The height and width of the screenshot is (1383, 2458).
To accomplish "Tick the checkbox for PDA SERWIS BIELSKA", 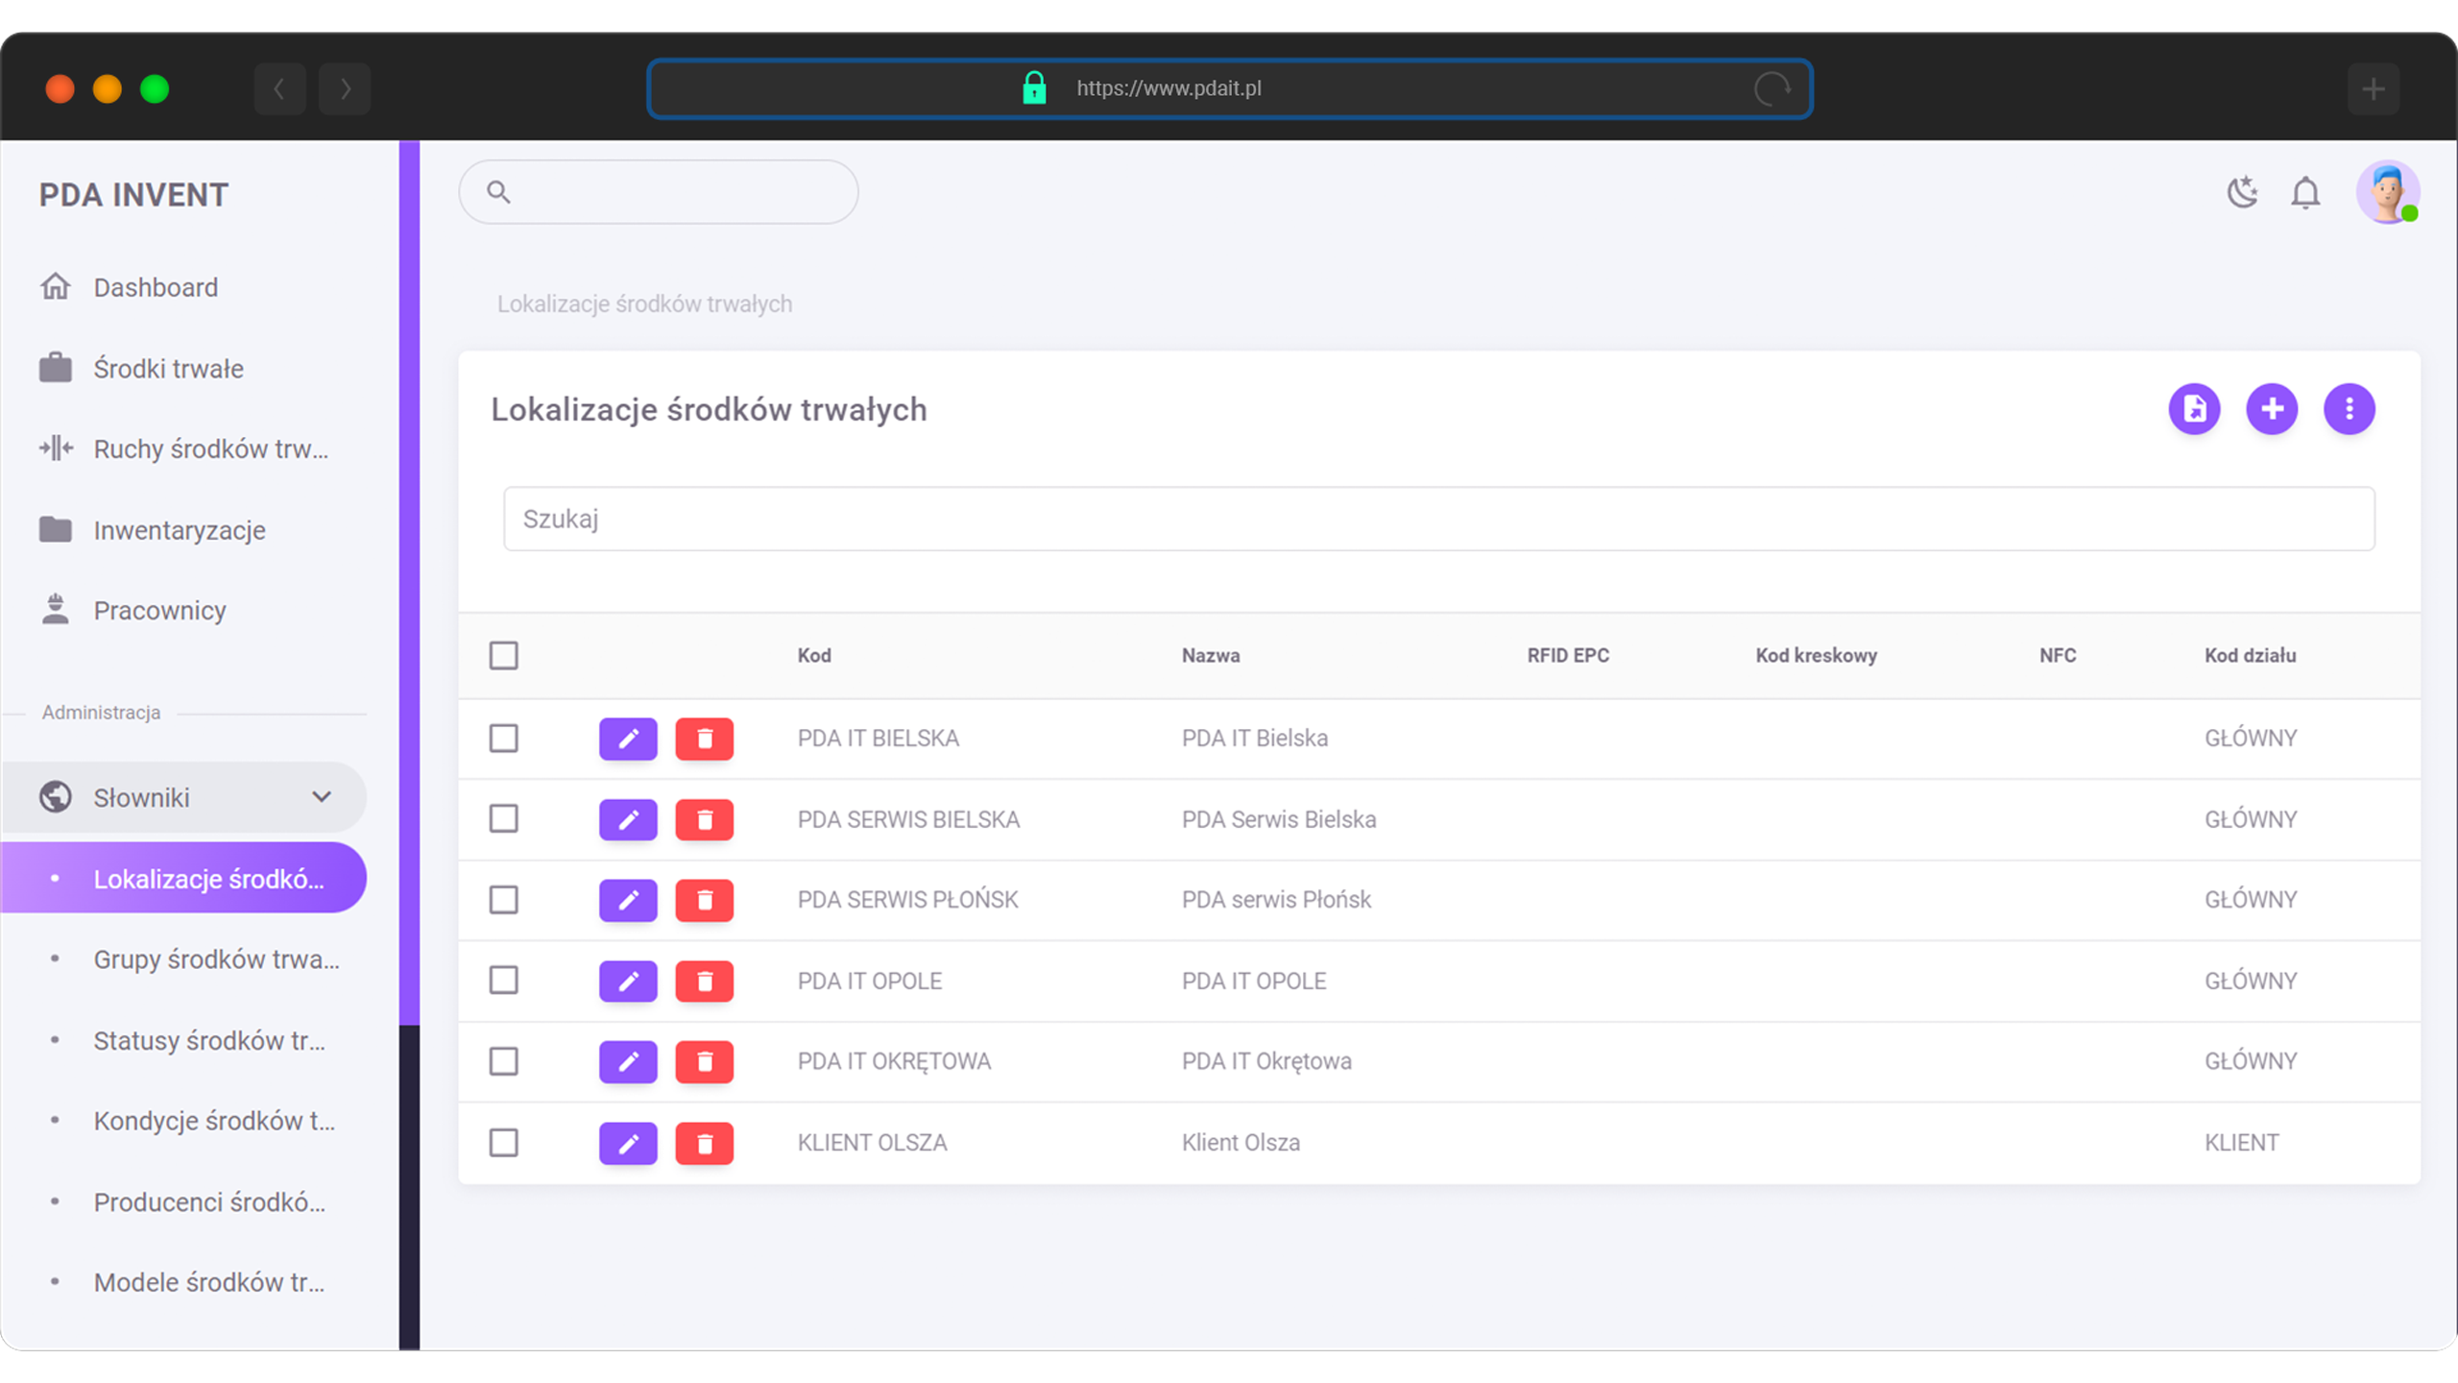I will (x=503, y=819).
